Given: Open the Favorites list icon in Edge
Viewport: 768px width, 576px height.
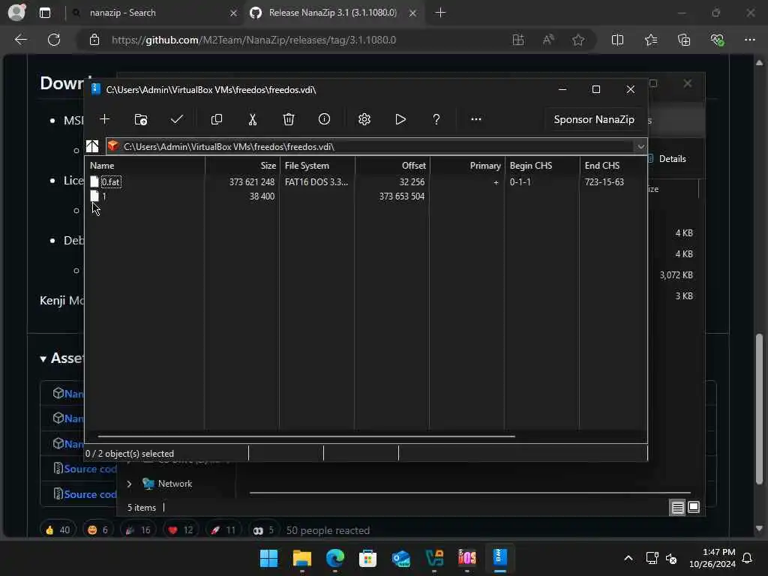Looking at the screenshot, I should pos(650,40).
